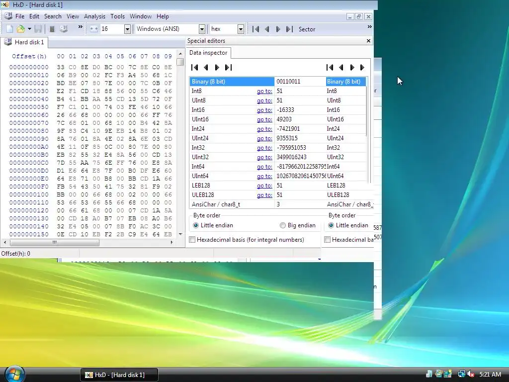509x382 pixels.
Task: Click the offset label 0000000100
Action: (x=29, y=194)
